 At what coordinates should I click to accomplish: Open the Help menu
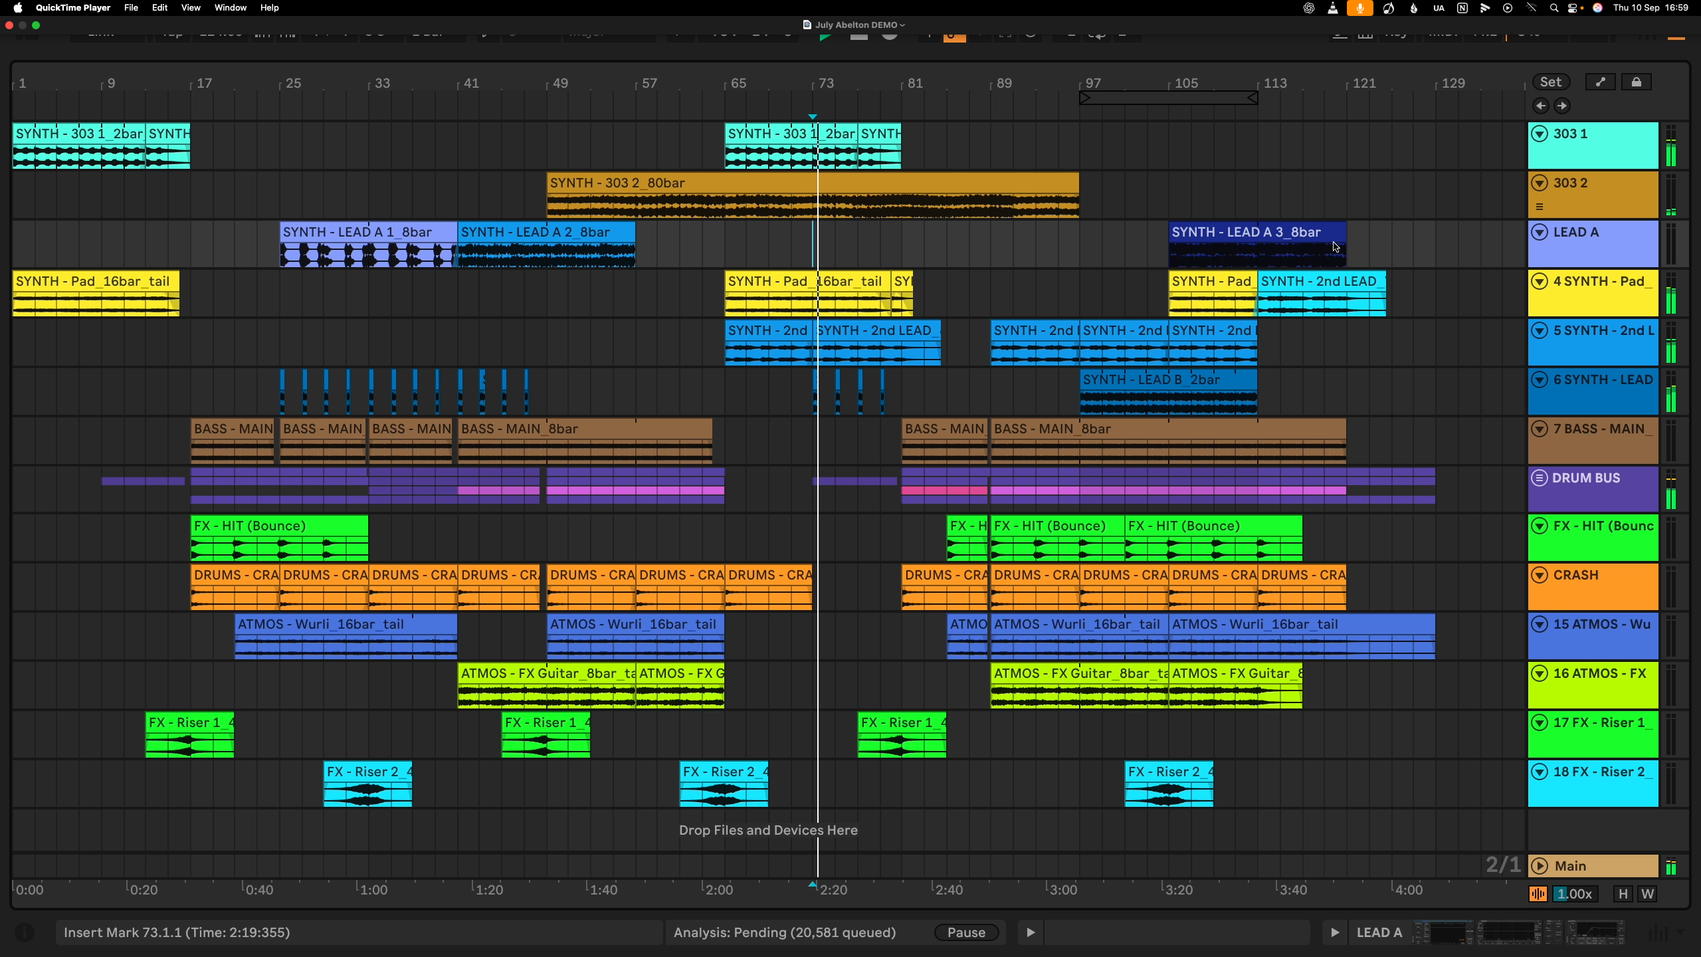269,8
